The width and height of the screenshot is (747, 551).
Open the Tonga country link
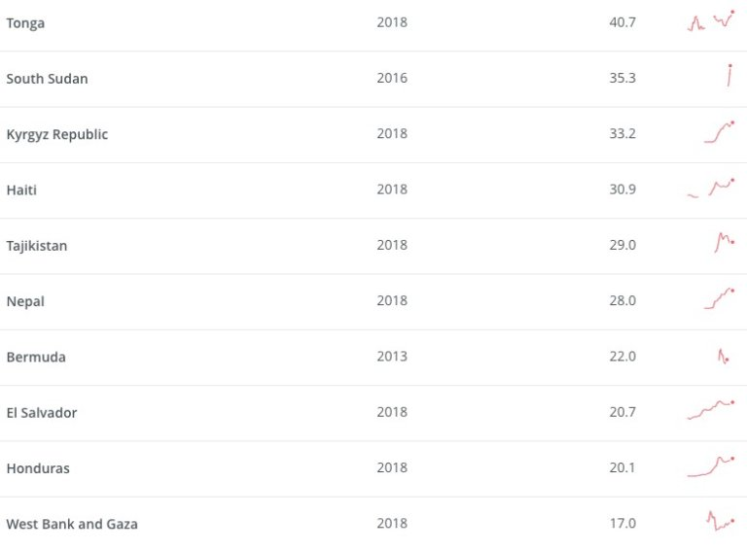point(25,23)
